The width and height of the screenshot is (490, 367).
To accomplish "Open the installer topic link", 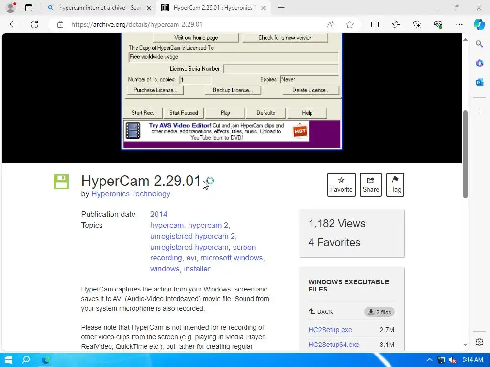I will (x=197, y=269).
